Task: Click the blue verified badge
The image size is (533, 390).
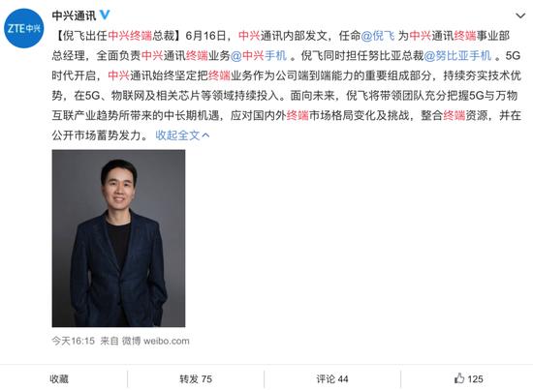Action: point(105,15)
